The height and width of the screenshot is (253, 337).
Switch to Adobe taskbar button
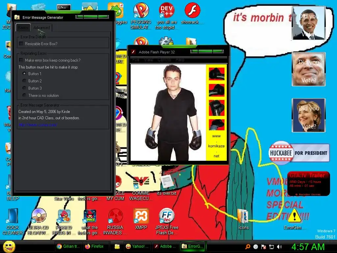point(166,246)
